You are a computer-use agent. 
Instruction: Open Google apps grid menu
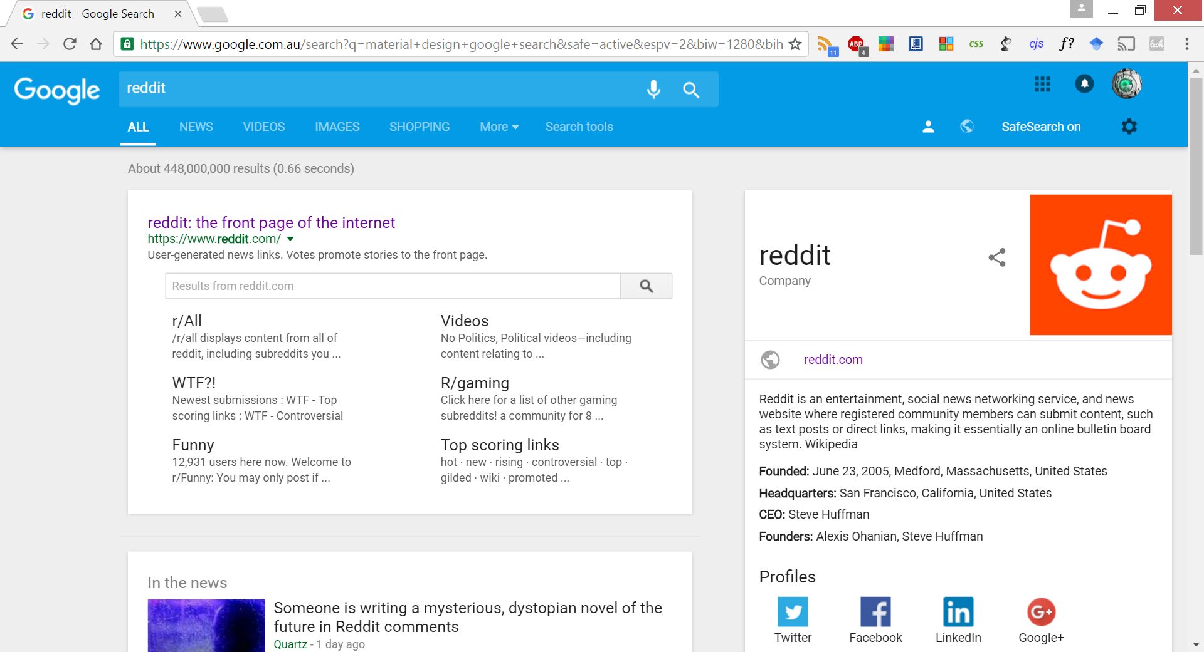click(x=1042, y=84)
